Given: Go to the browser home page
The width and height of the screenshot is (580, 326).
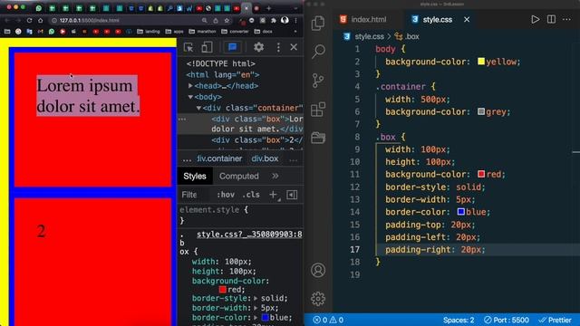Looking at the screenshot, I should (x=40, y=21).
